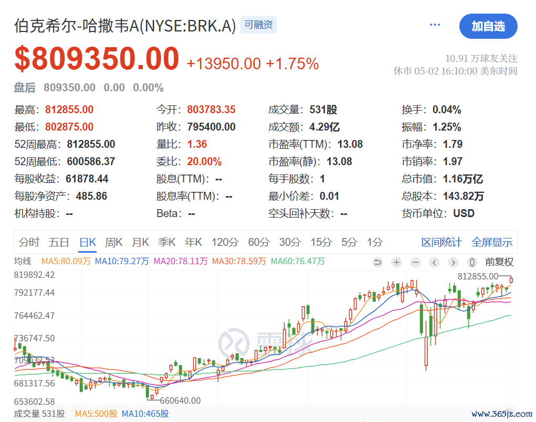Zoom in the K-line chart with plus icon
Image resolution: width=536 pixels, height=422 pixels.
(396, 262)
